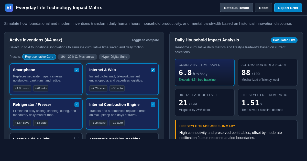The width and height of the screenshot is (307, 161).
Task: Click the +18 auto tag on Refrigerator
Action: click(41, 123)
